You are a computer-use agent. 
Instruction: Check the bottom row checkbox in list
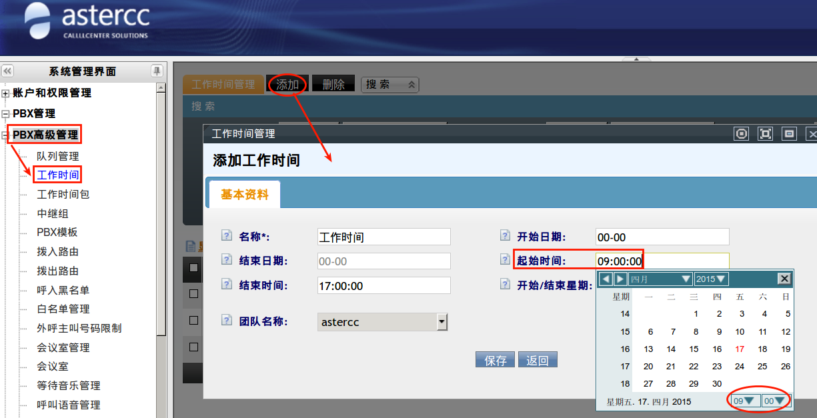coord(193,347)
